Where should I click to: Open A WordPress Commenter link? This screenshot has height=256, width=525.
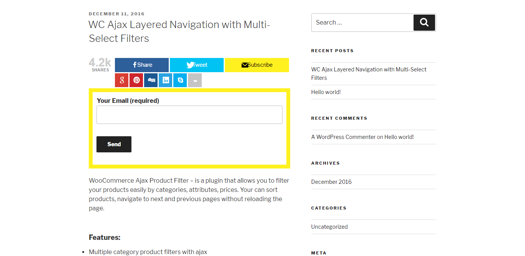343,137
